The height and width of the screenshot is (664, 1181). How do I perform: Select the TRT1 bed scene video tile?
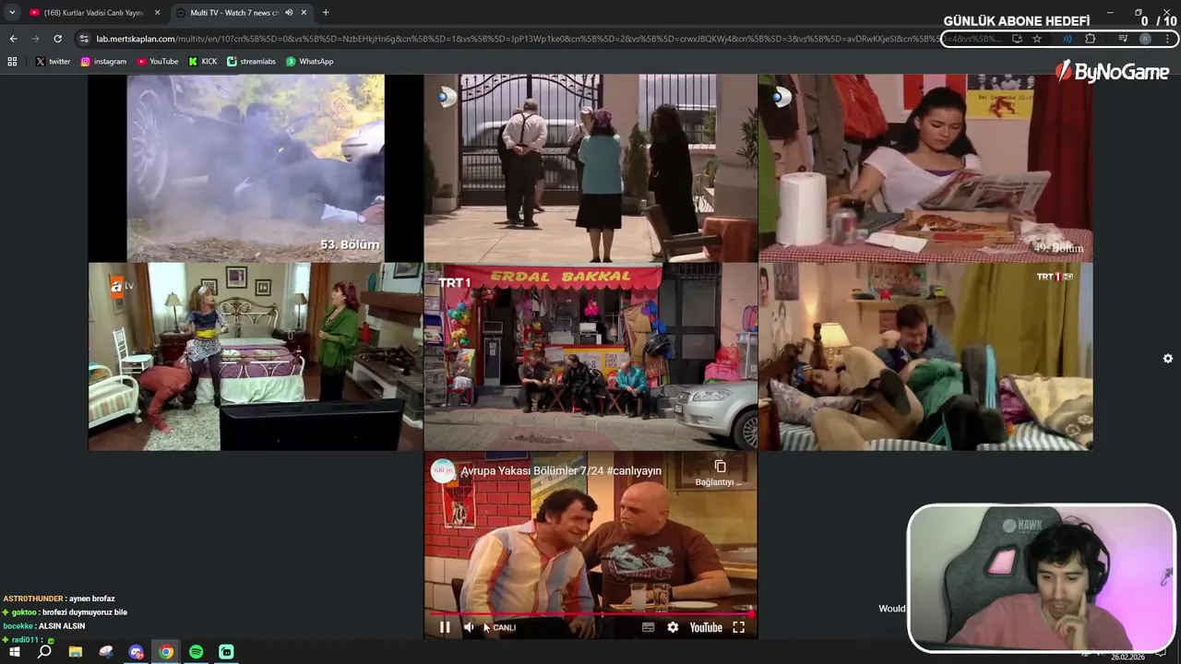click(x=925, y=356)
